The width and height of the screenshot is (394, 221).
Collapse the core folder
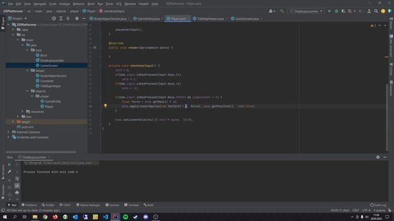[27, 50]
